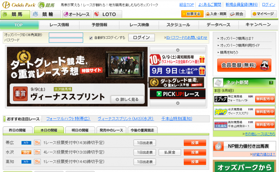This screenshot has height=172, width=280.
Task: Select the 9月9日 ポイント還元 banner
Action: (x=178, y=71)
